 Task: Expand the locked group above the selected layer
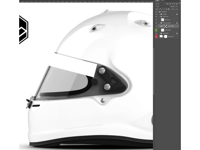click(160, 23)
